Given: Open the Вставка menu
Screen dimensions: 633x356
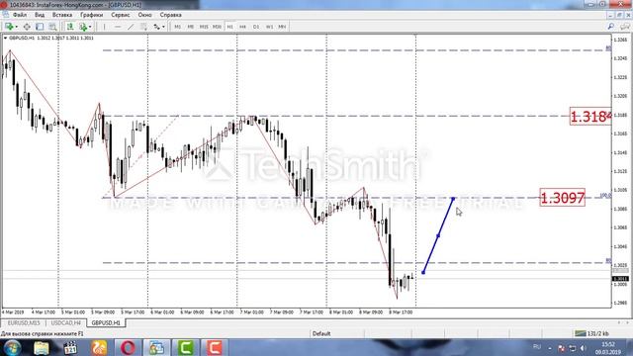Looking at the screenshot, I should tap(62, 15).
